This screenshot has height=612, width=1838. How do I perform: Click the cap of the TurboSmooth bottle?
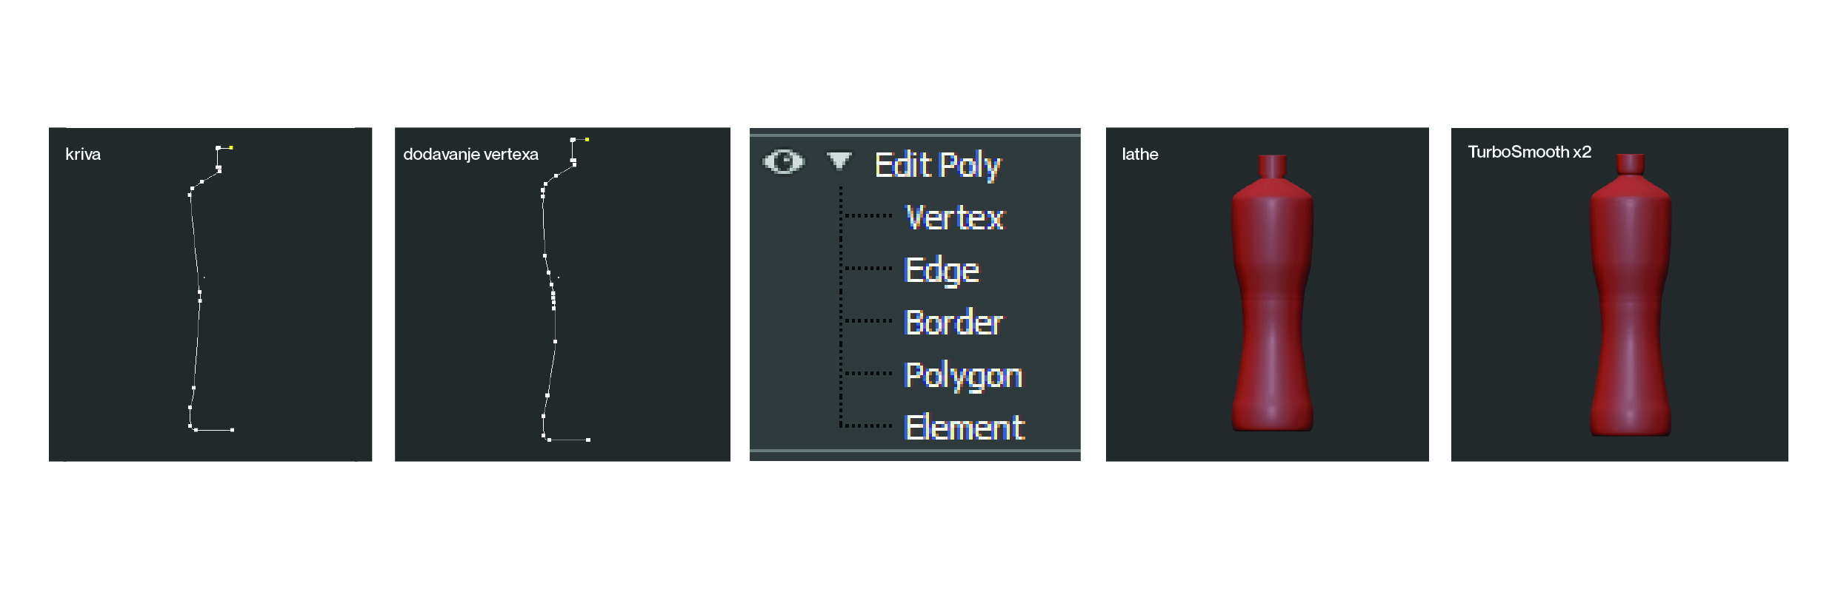pos(1630,164)
